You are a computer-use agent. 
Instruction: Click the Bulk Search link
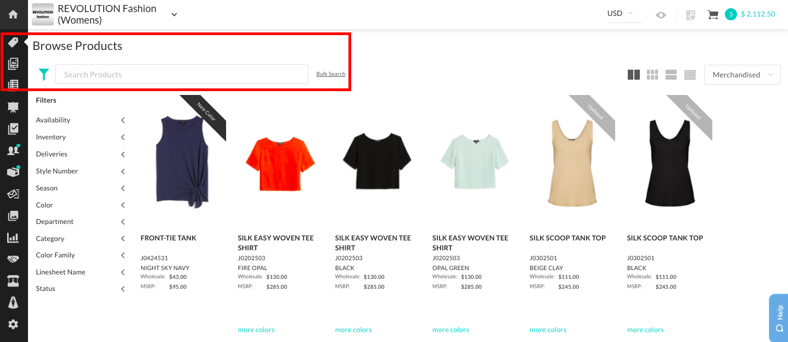coord(331,74)
